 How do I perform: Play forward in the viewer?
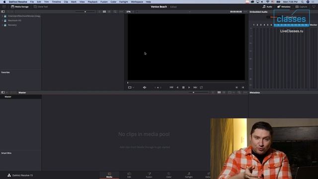coord(189,88)
